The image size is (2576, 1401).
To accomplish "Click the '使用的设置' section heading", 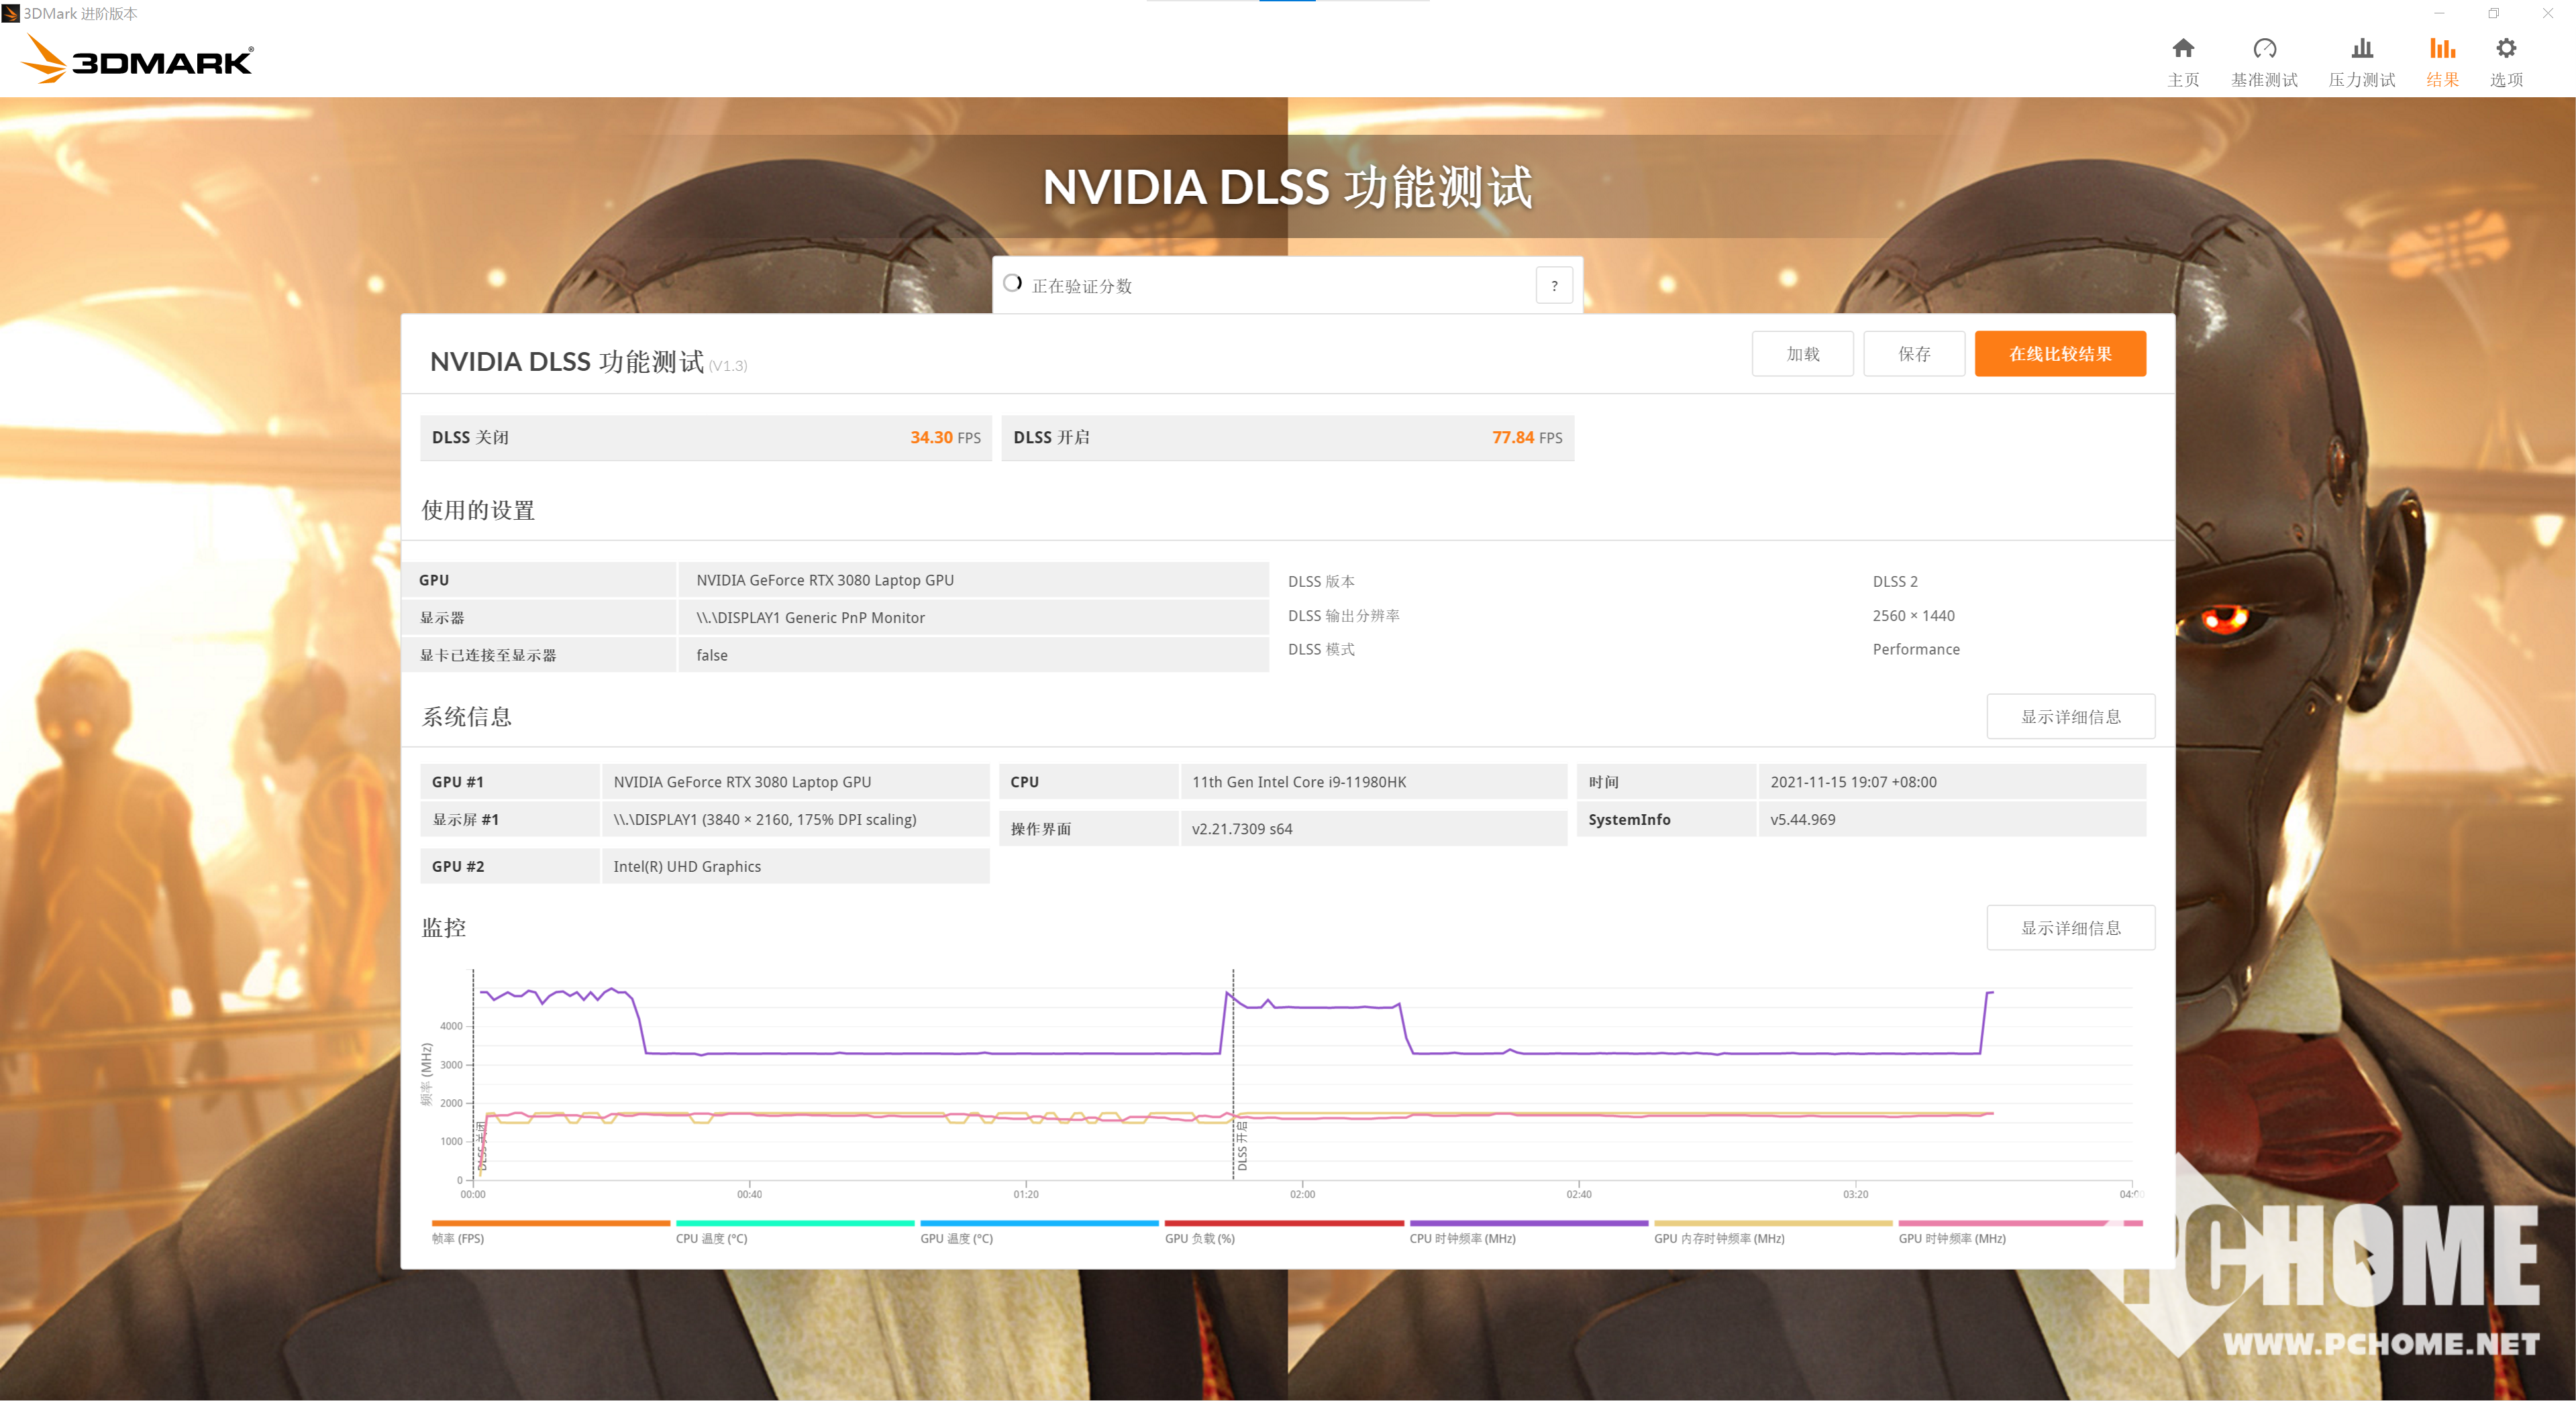I will 478,510.
